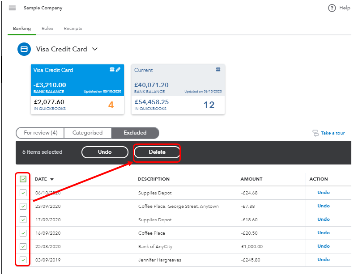Click the bank icon on Current account tile
Image resolution: width=354 pixels, height=274 pixels.
(218, 70)
